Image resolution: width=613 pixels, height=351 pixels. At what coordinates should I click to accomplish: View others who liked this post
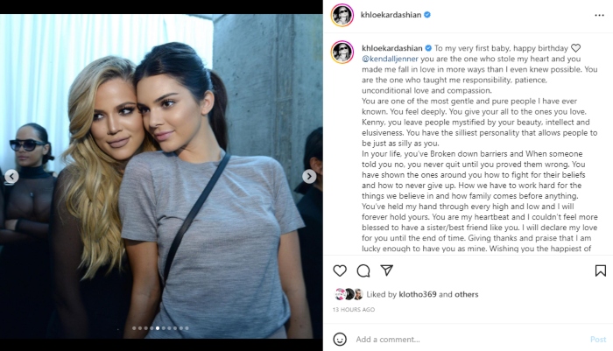466,294
